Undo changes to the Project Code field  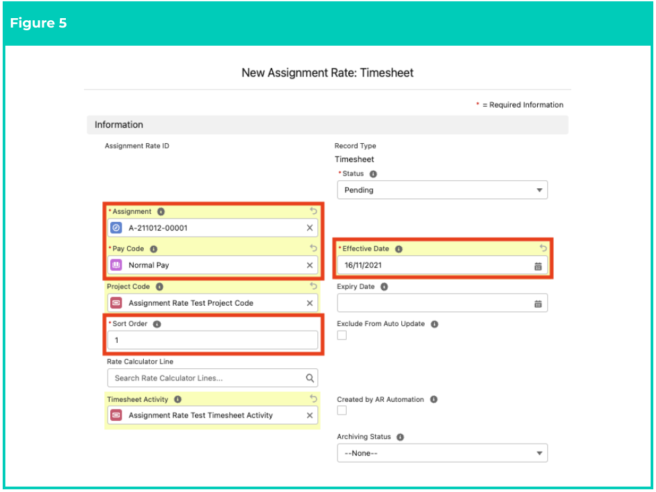pos(313,286)
